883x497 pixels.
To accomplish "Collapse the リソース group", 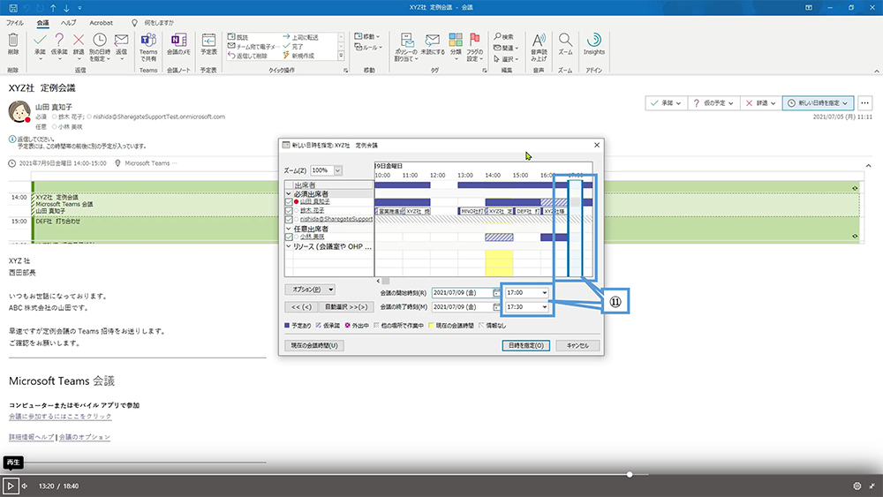I will (x=289, y=246).
